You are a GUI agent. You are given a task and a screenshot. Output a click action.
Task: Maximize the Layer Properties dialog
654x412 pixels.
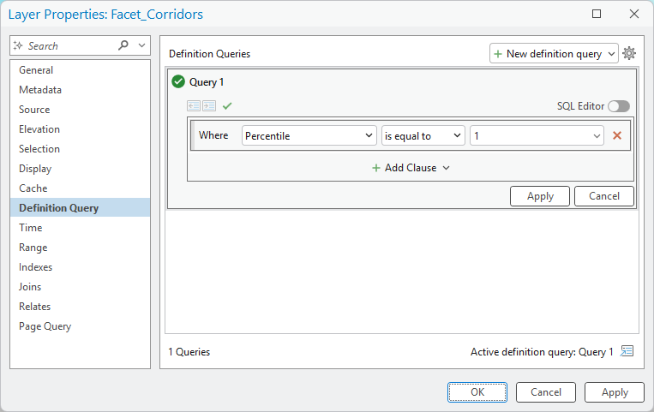pos(597,14)
